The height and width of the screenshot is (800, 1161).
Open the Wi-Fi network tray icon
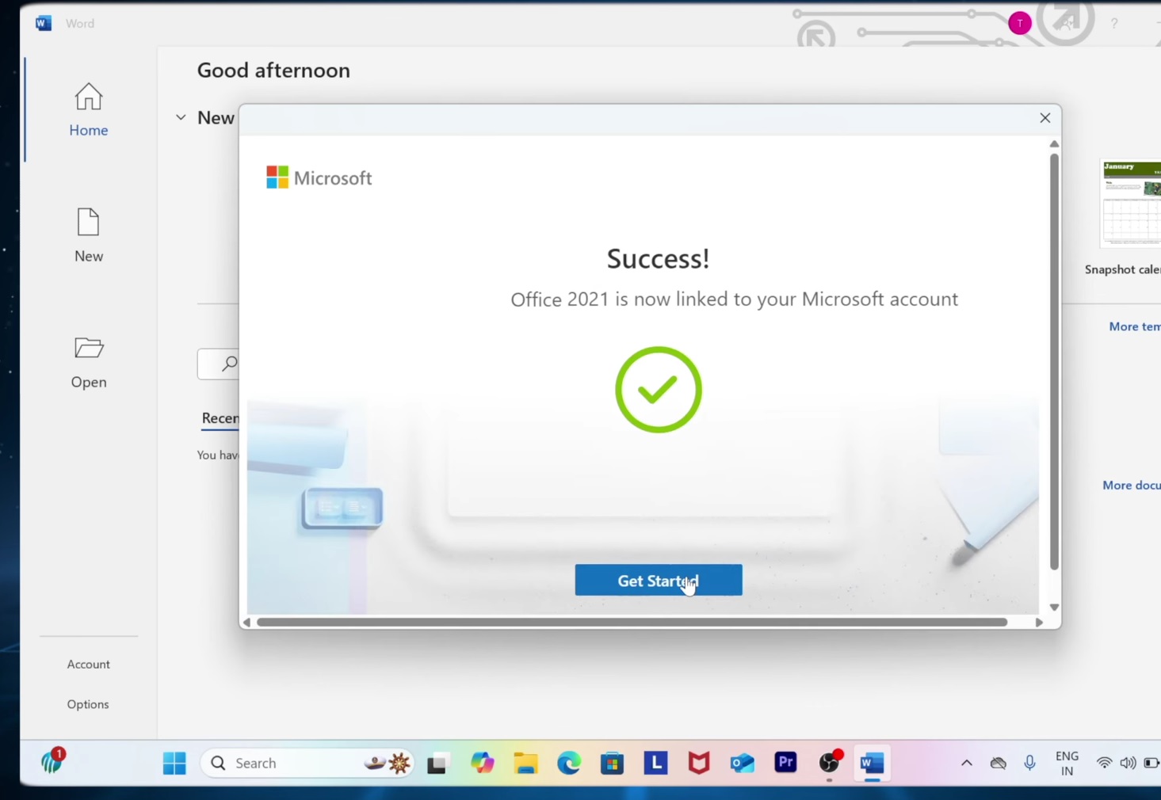(1104, 764)
